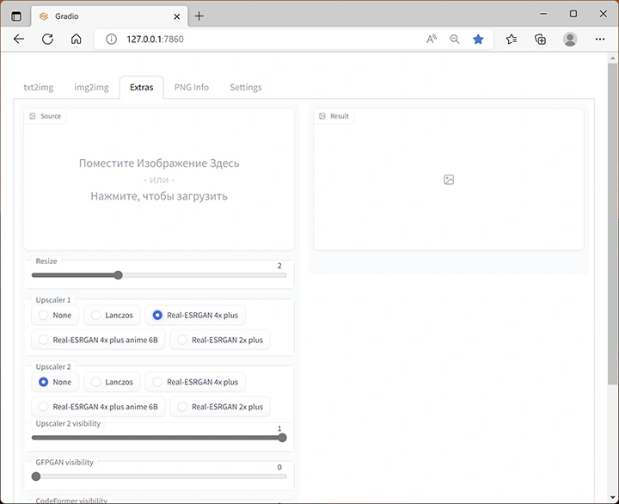
Task: Select Real-ESRGAN 4x plus for Upscaler 1
Action: click(x=195, y=315)
